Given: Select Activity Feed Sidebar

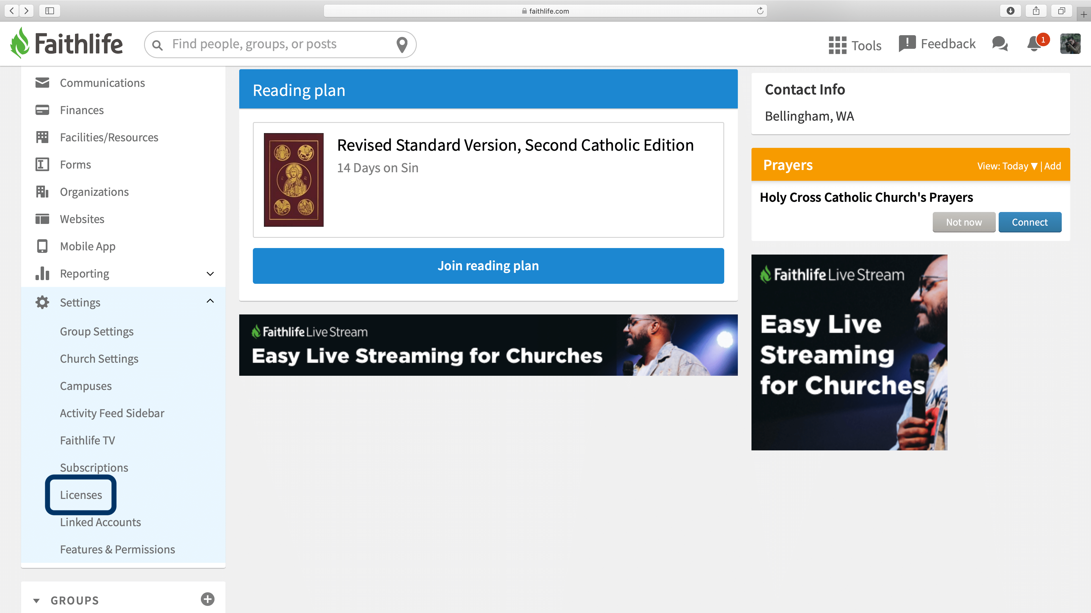Looking at the screenshot, I should 112,413.
